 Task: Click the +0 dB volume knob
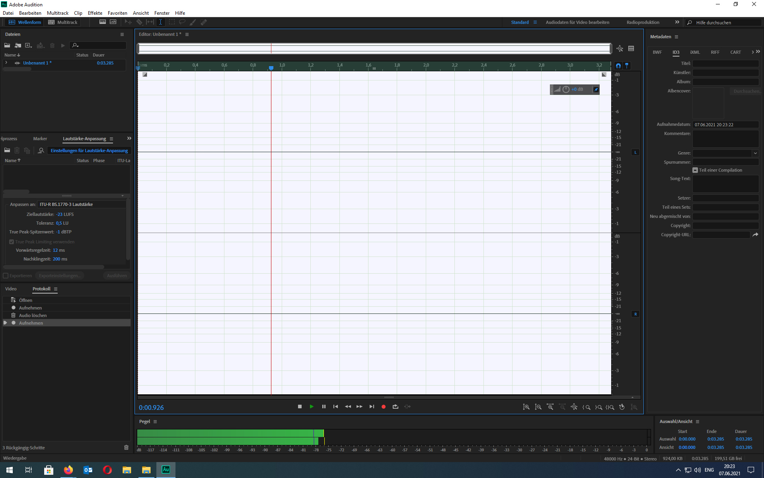click(566, 90)
